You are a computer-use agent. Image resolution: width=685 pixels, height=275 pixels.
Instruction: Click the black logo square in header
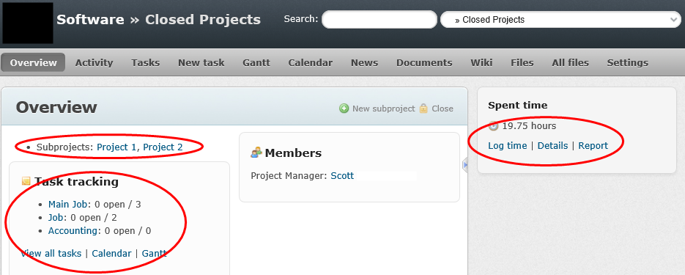[28, 23]
